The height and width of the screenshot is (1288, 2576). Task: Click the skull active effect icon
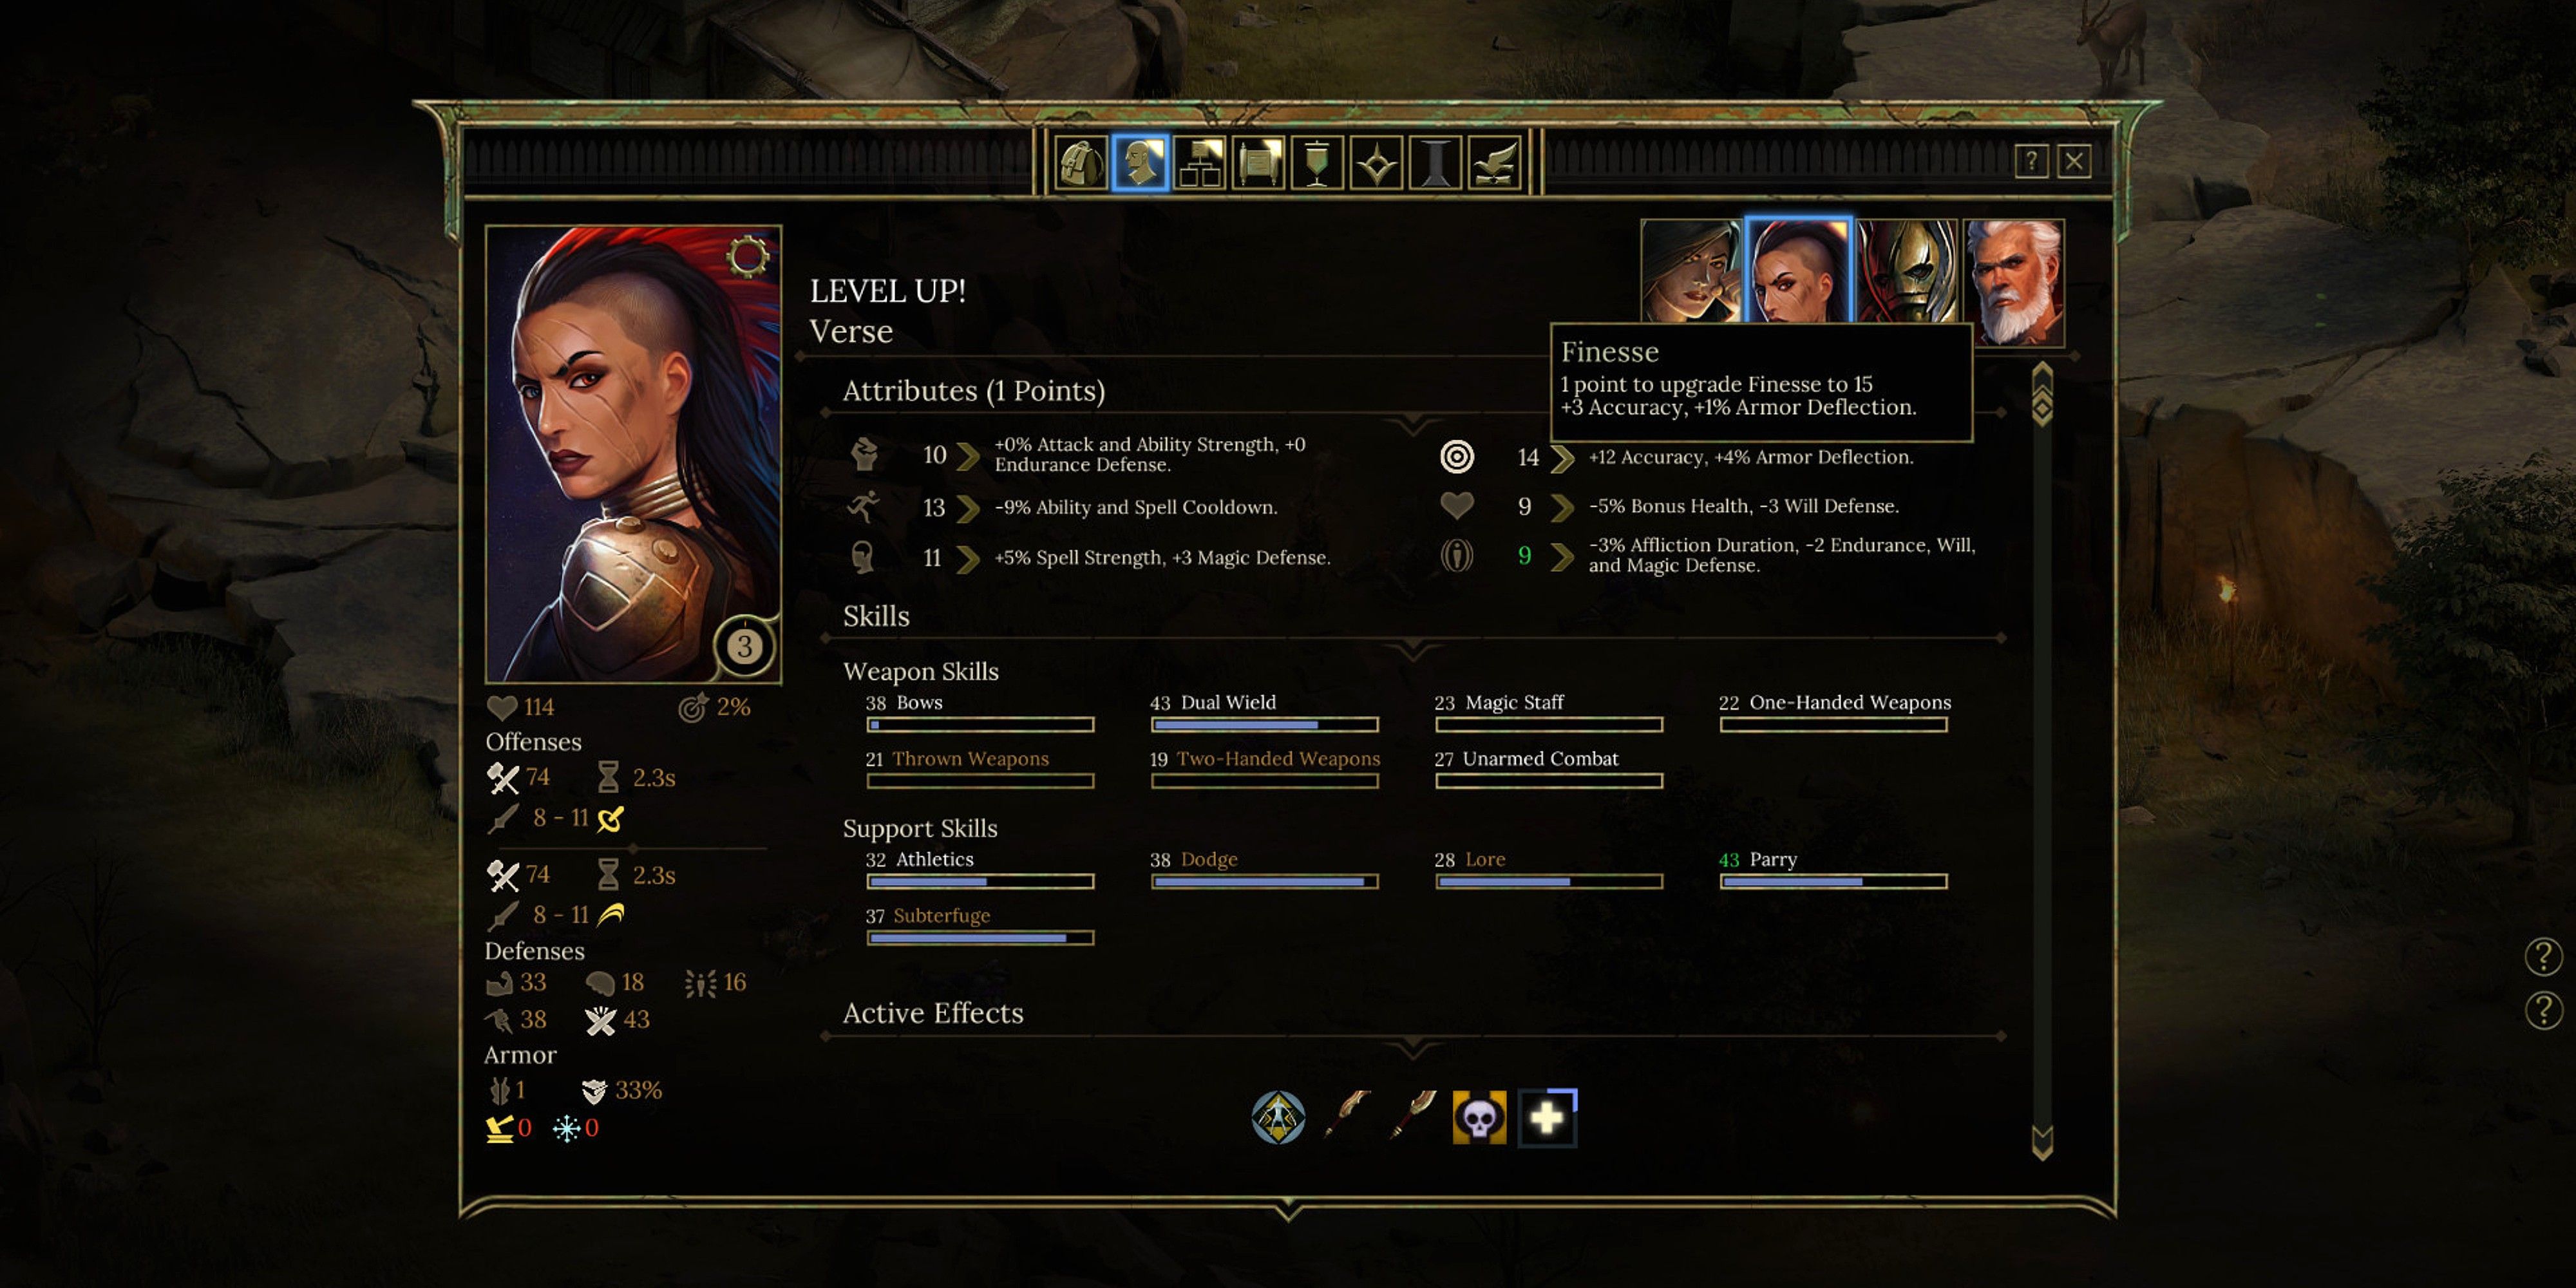(x=1479, y=1117)
